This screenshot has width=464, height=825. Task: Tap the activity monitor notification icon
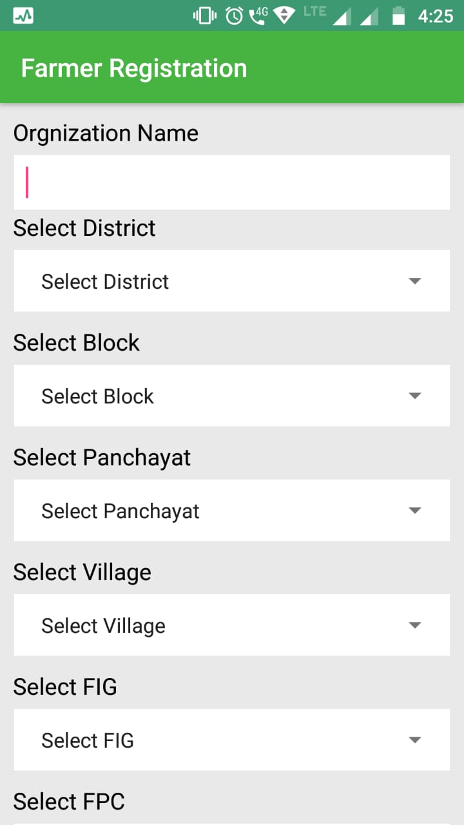23,15
